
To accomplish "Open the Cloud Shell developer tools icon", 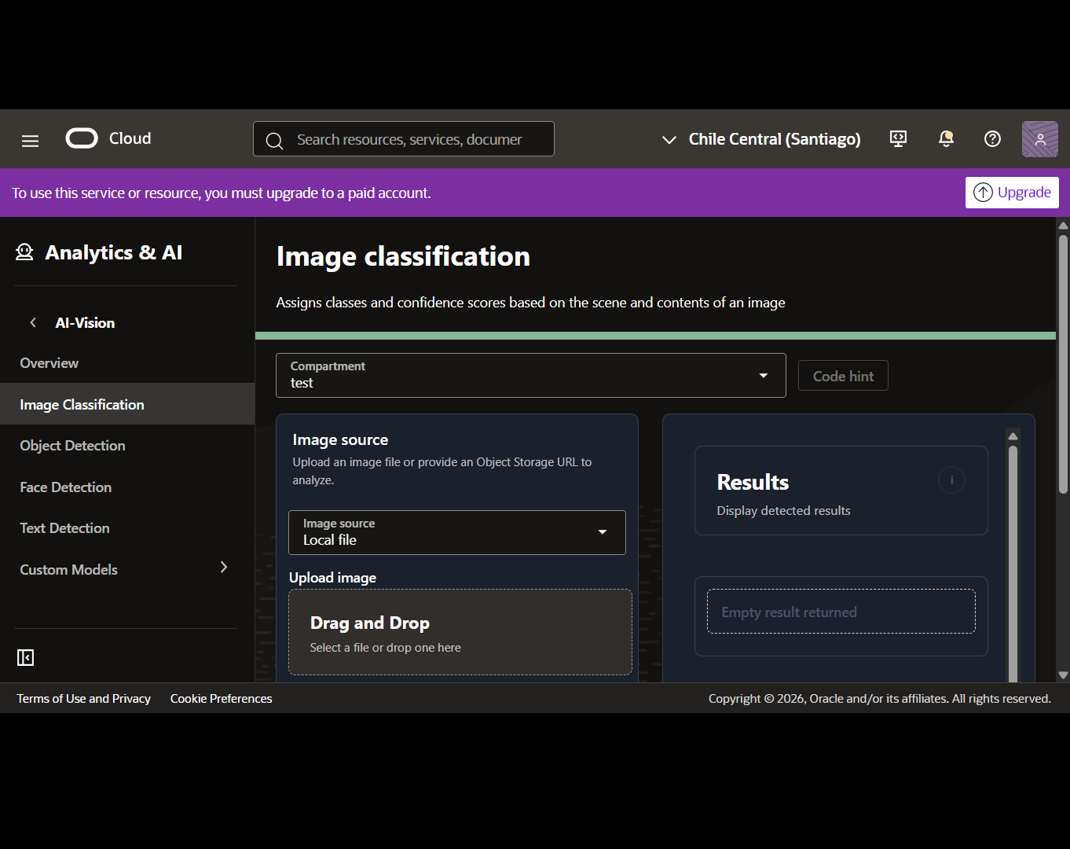I will [x=898, y=139].
